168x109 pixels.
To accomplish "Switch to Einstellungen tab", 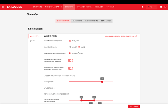I will (63, 21).
